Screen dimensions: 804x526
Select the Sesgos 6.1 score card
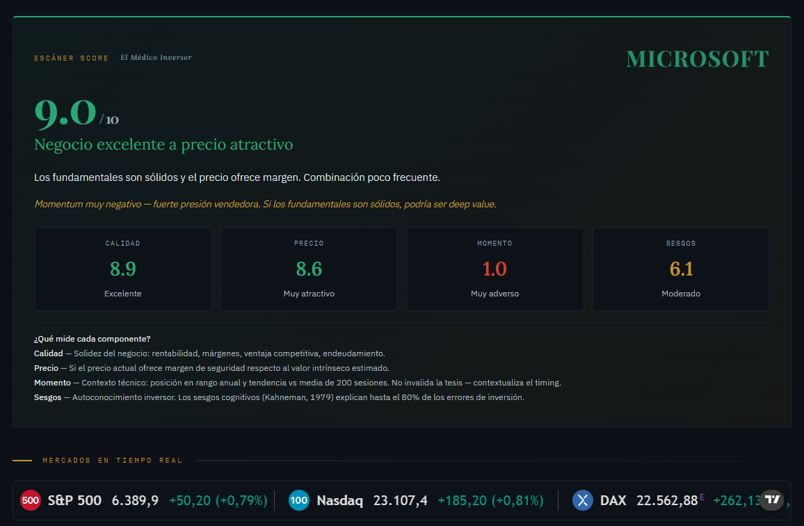coord(681,269)
